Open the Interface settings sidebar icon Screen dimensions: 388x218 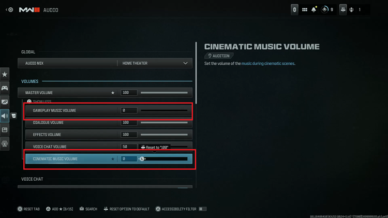[x=5, y=130]
